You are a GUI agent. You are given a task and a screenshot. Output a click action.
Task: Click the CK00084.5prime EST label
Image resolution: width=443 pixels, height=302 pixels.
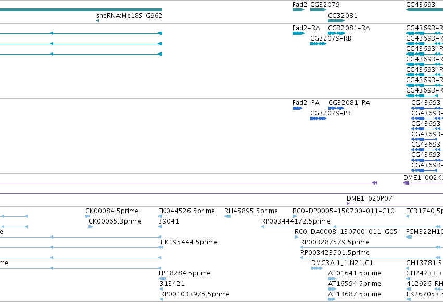pos(112,211)
